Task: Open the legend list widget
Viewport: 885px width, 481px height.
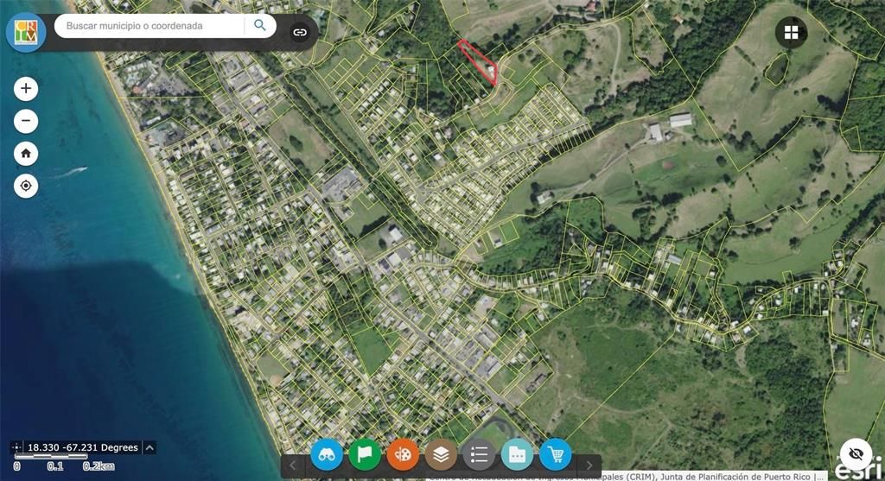Action: click(479, 453)
